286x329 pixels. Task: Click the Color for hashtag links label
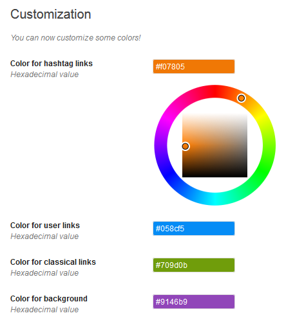(x=52, y=64)
